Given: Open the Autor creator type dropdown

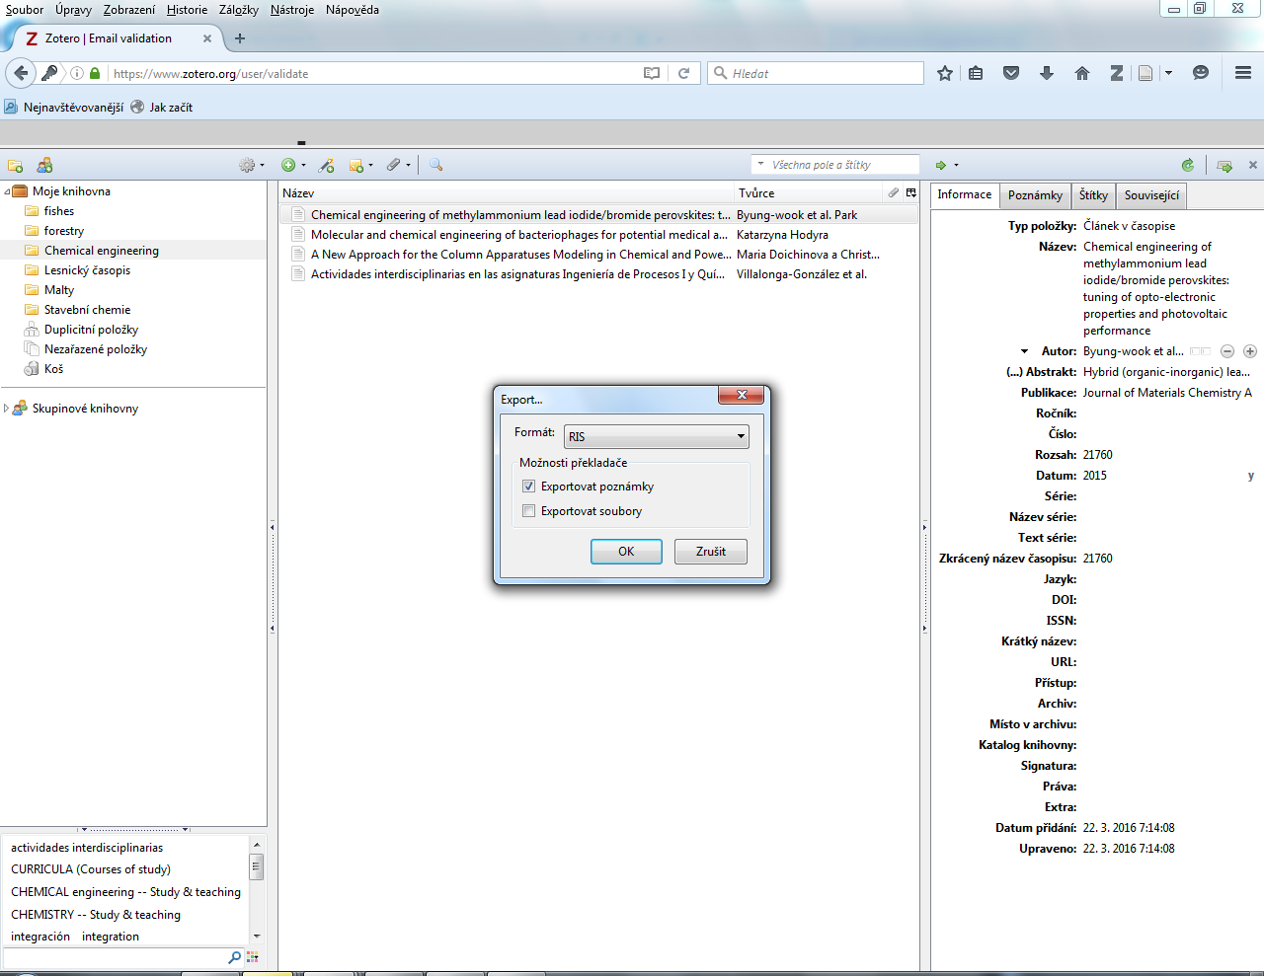Looking at the screenshot, I should (1024, 351).
